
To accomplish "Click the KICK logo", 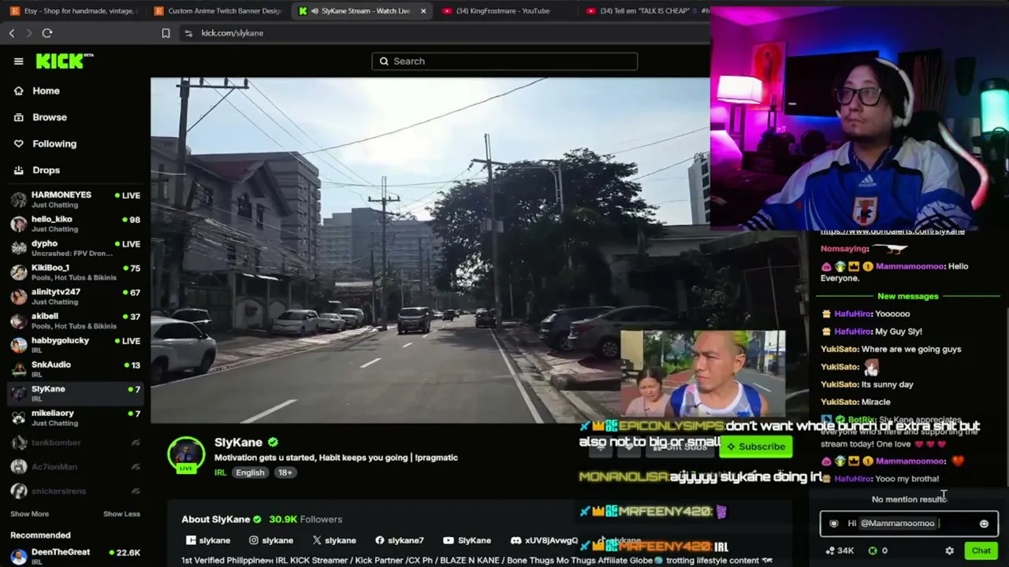I will pyautogui.click(x=65, y=61).
